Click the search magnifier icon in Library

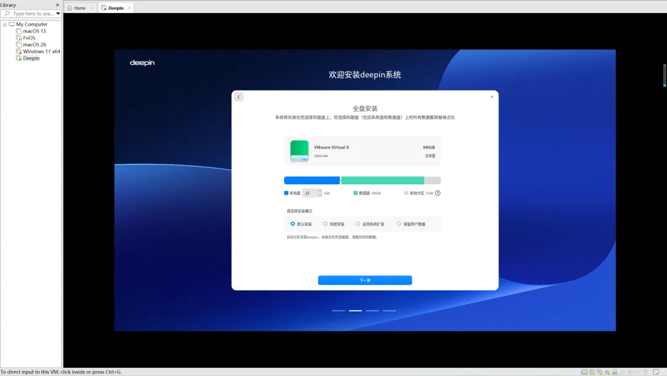7,14
